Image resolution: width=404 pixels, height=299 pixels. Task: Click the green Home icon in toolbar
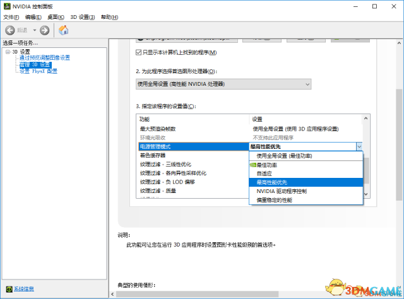(x=64, y=30)
